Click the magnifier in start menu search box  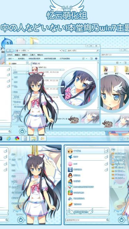coord(108,220)
